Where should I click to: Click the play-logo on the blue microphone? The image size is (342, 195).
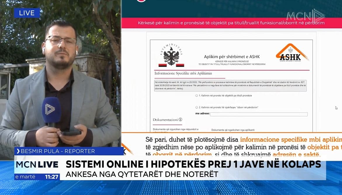50,109
